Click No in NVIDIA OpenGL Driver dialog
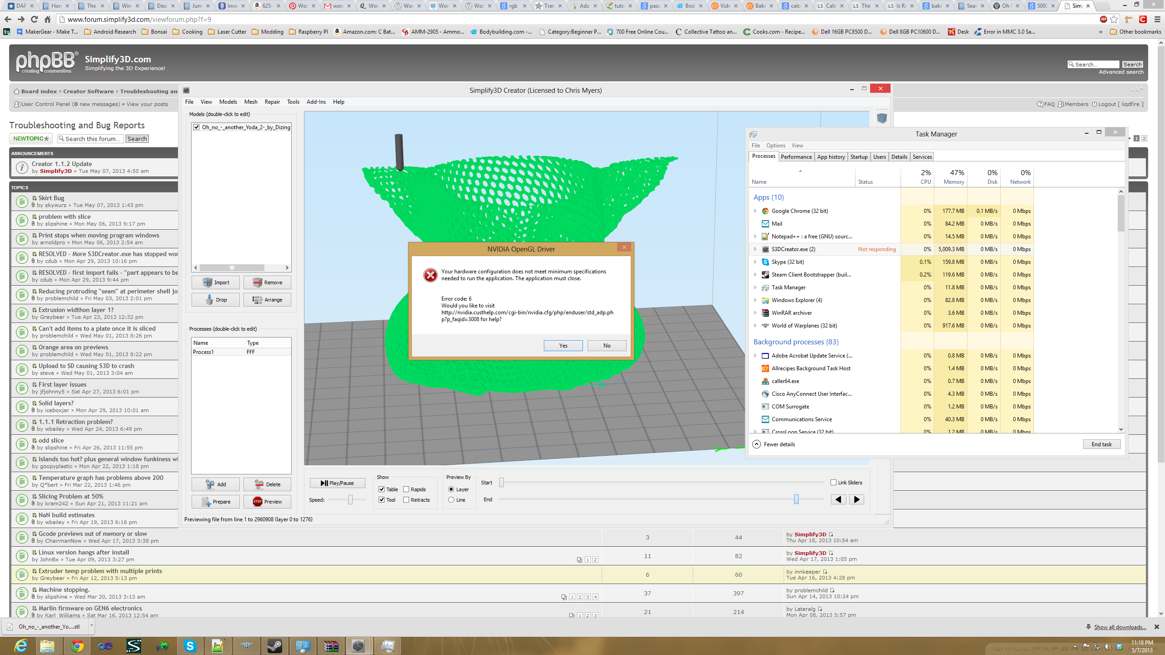The height and width of the screenshot is (655, 1165). tap(607, 346)
